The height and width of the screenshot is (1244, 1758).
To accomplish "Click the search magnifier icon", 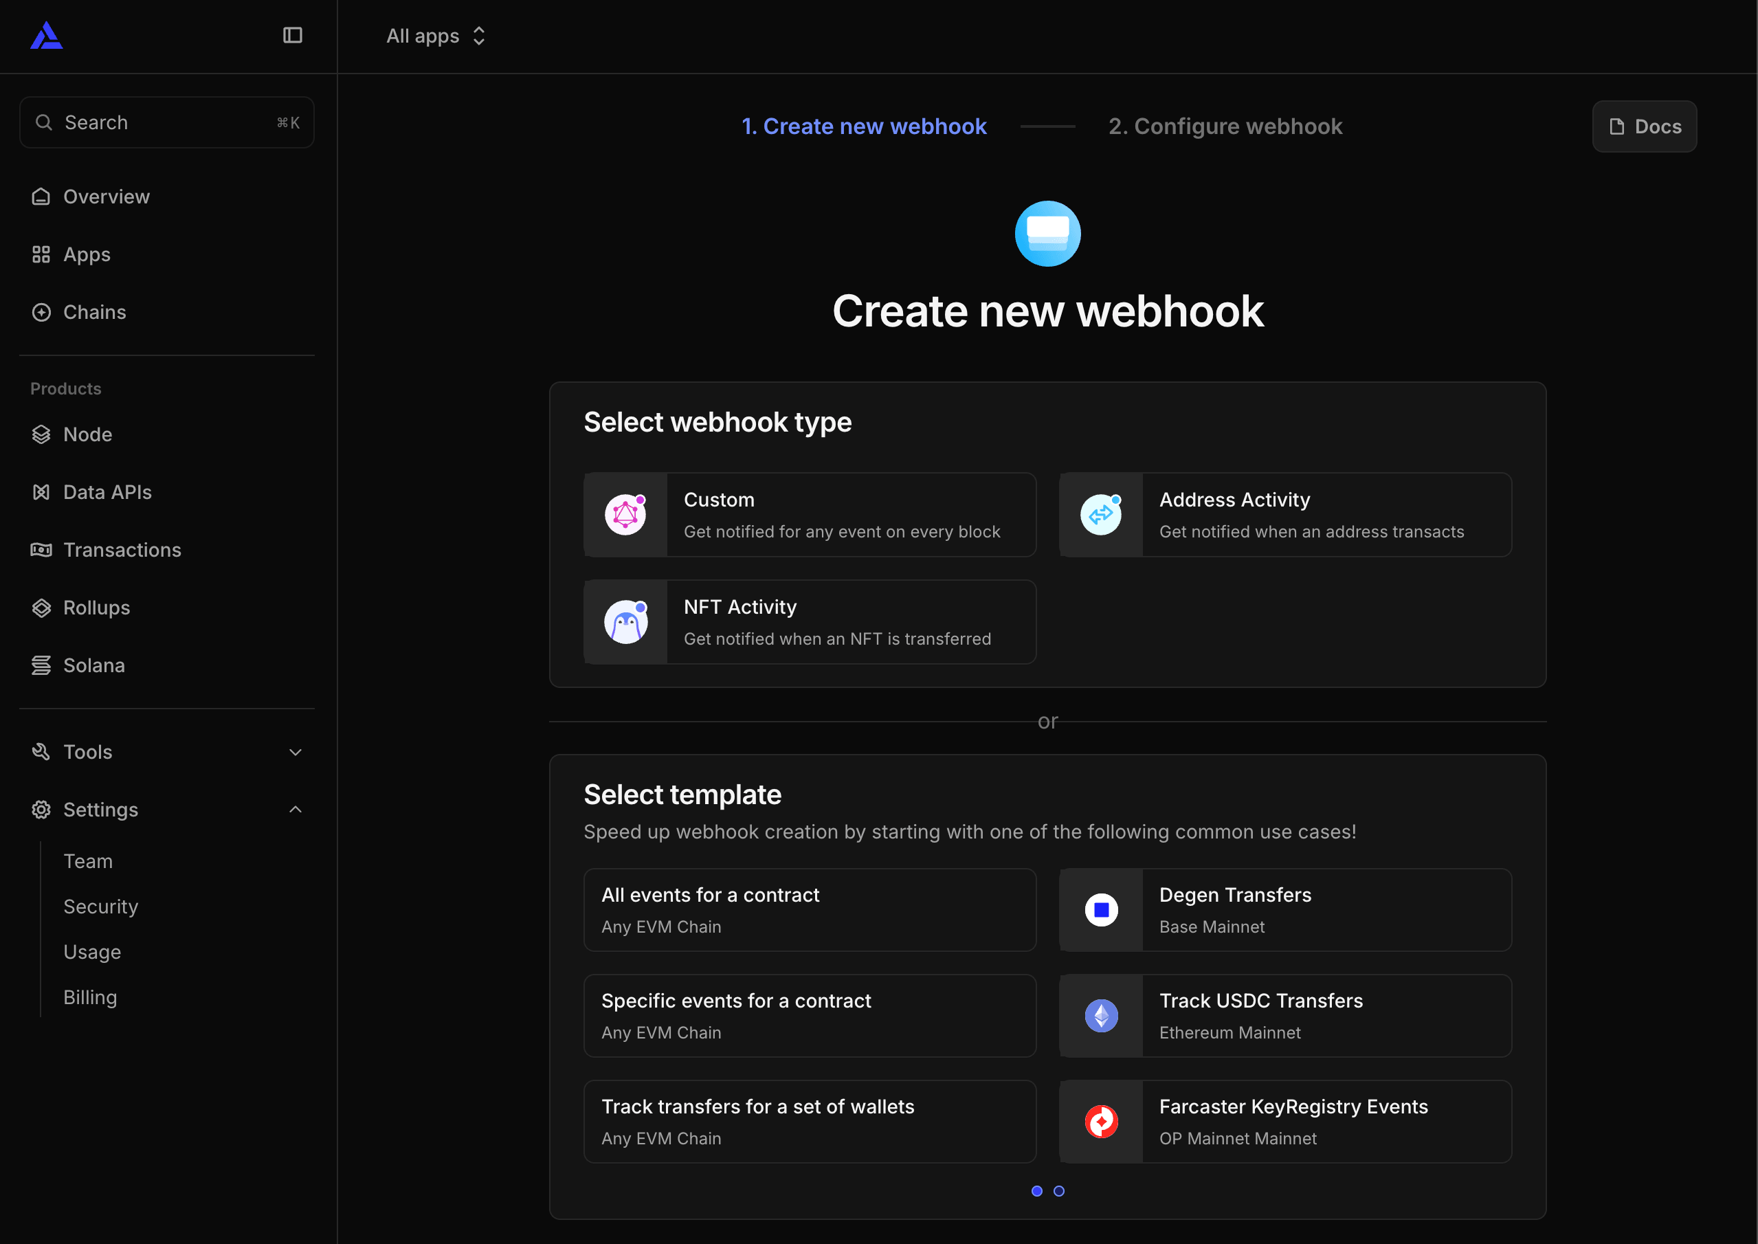I will pos(45,122).
